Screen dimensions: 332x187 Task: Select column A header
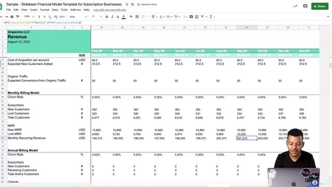coord(31,28)
